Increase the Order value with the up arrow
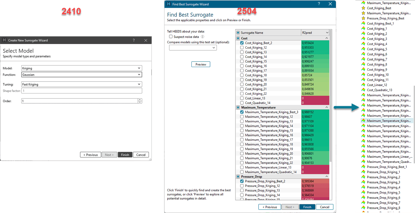This screenshot has height=213, width=415. click(140, 100)
